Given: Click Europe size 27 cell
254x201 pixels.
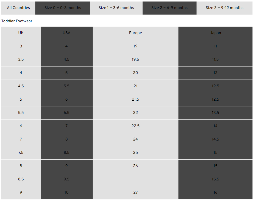Looking at the screenshot, I should coord(136,192).
